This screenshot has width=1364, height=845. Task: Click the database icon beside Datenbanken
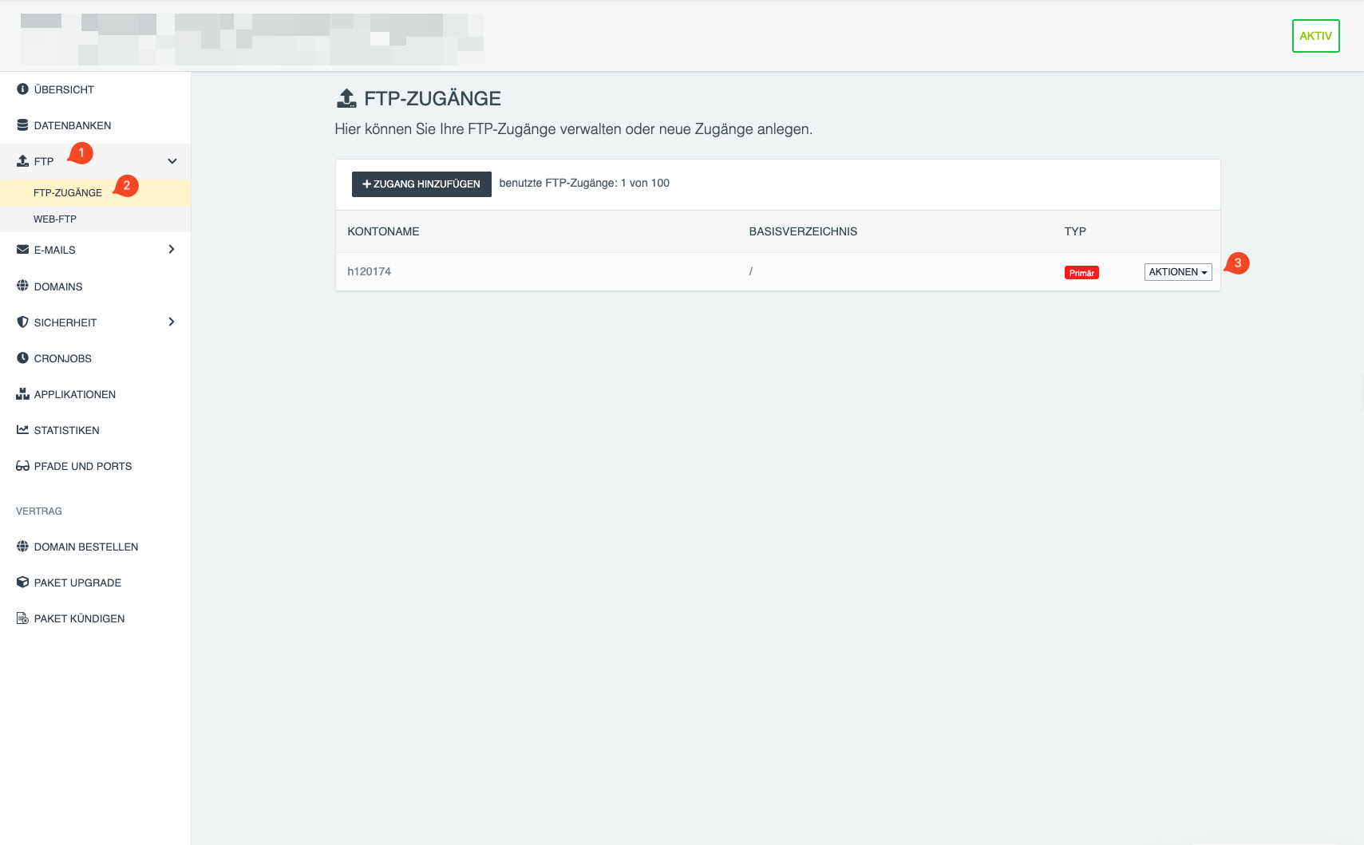tap(22, 125)
